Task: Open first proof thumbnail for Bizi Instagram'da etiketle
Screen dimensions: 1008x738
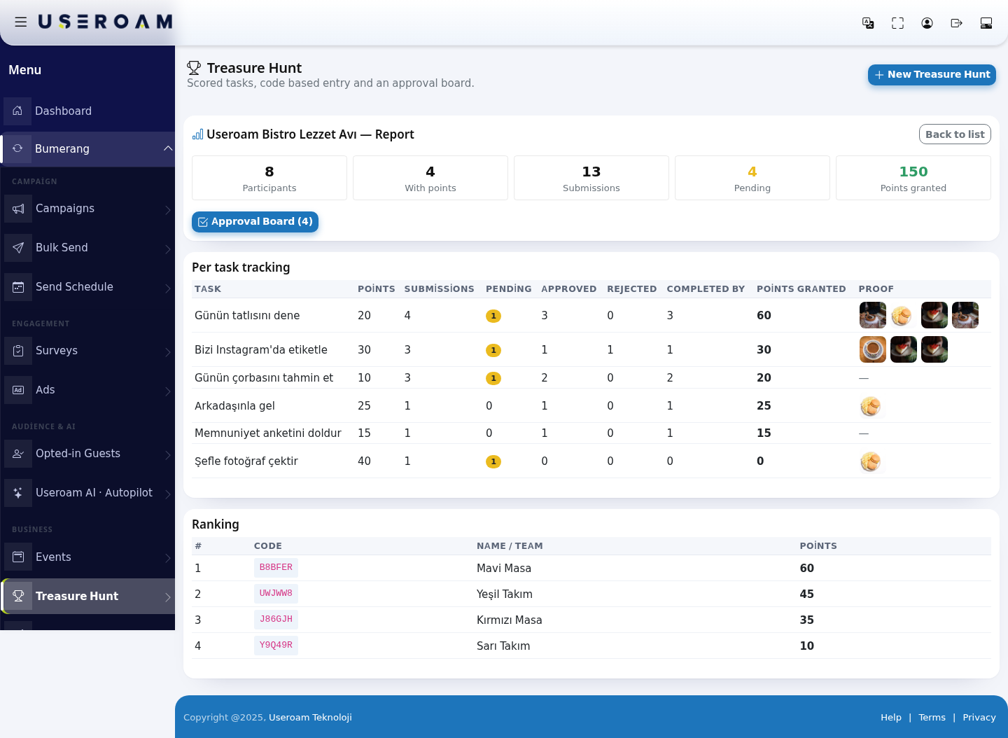Action: click(x=873, y=349)
